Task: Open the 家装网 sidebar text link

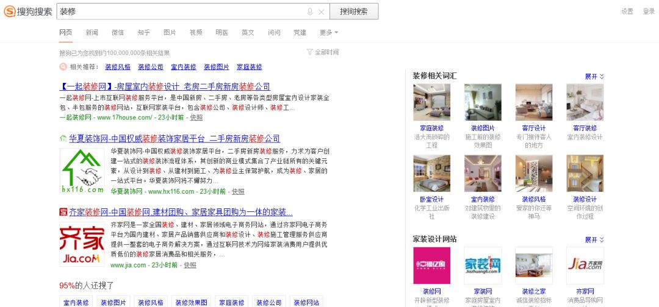Action: (x=483, y=292)
